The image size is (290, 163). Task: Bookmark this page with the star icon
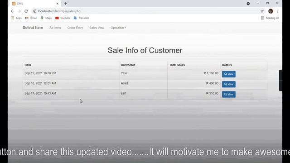coord(262,11)
